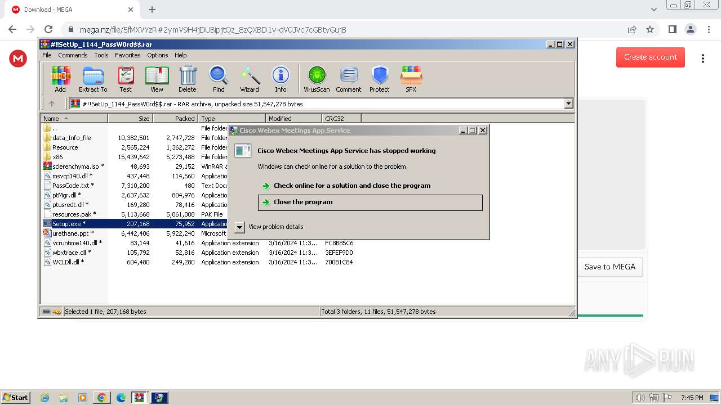Click the share page icon in address bar
This screenshot has height=405, width=721.
pos(632,29)
